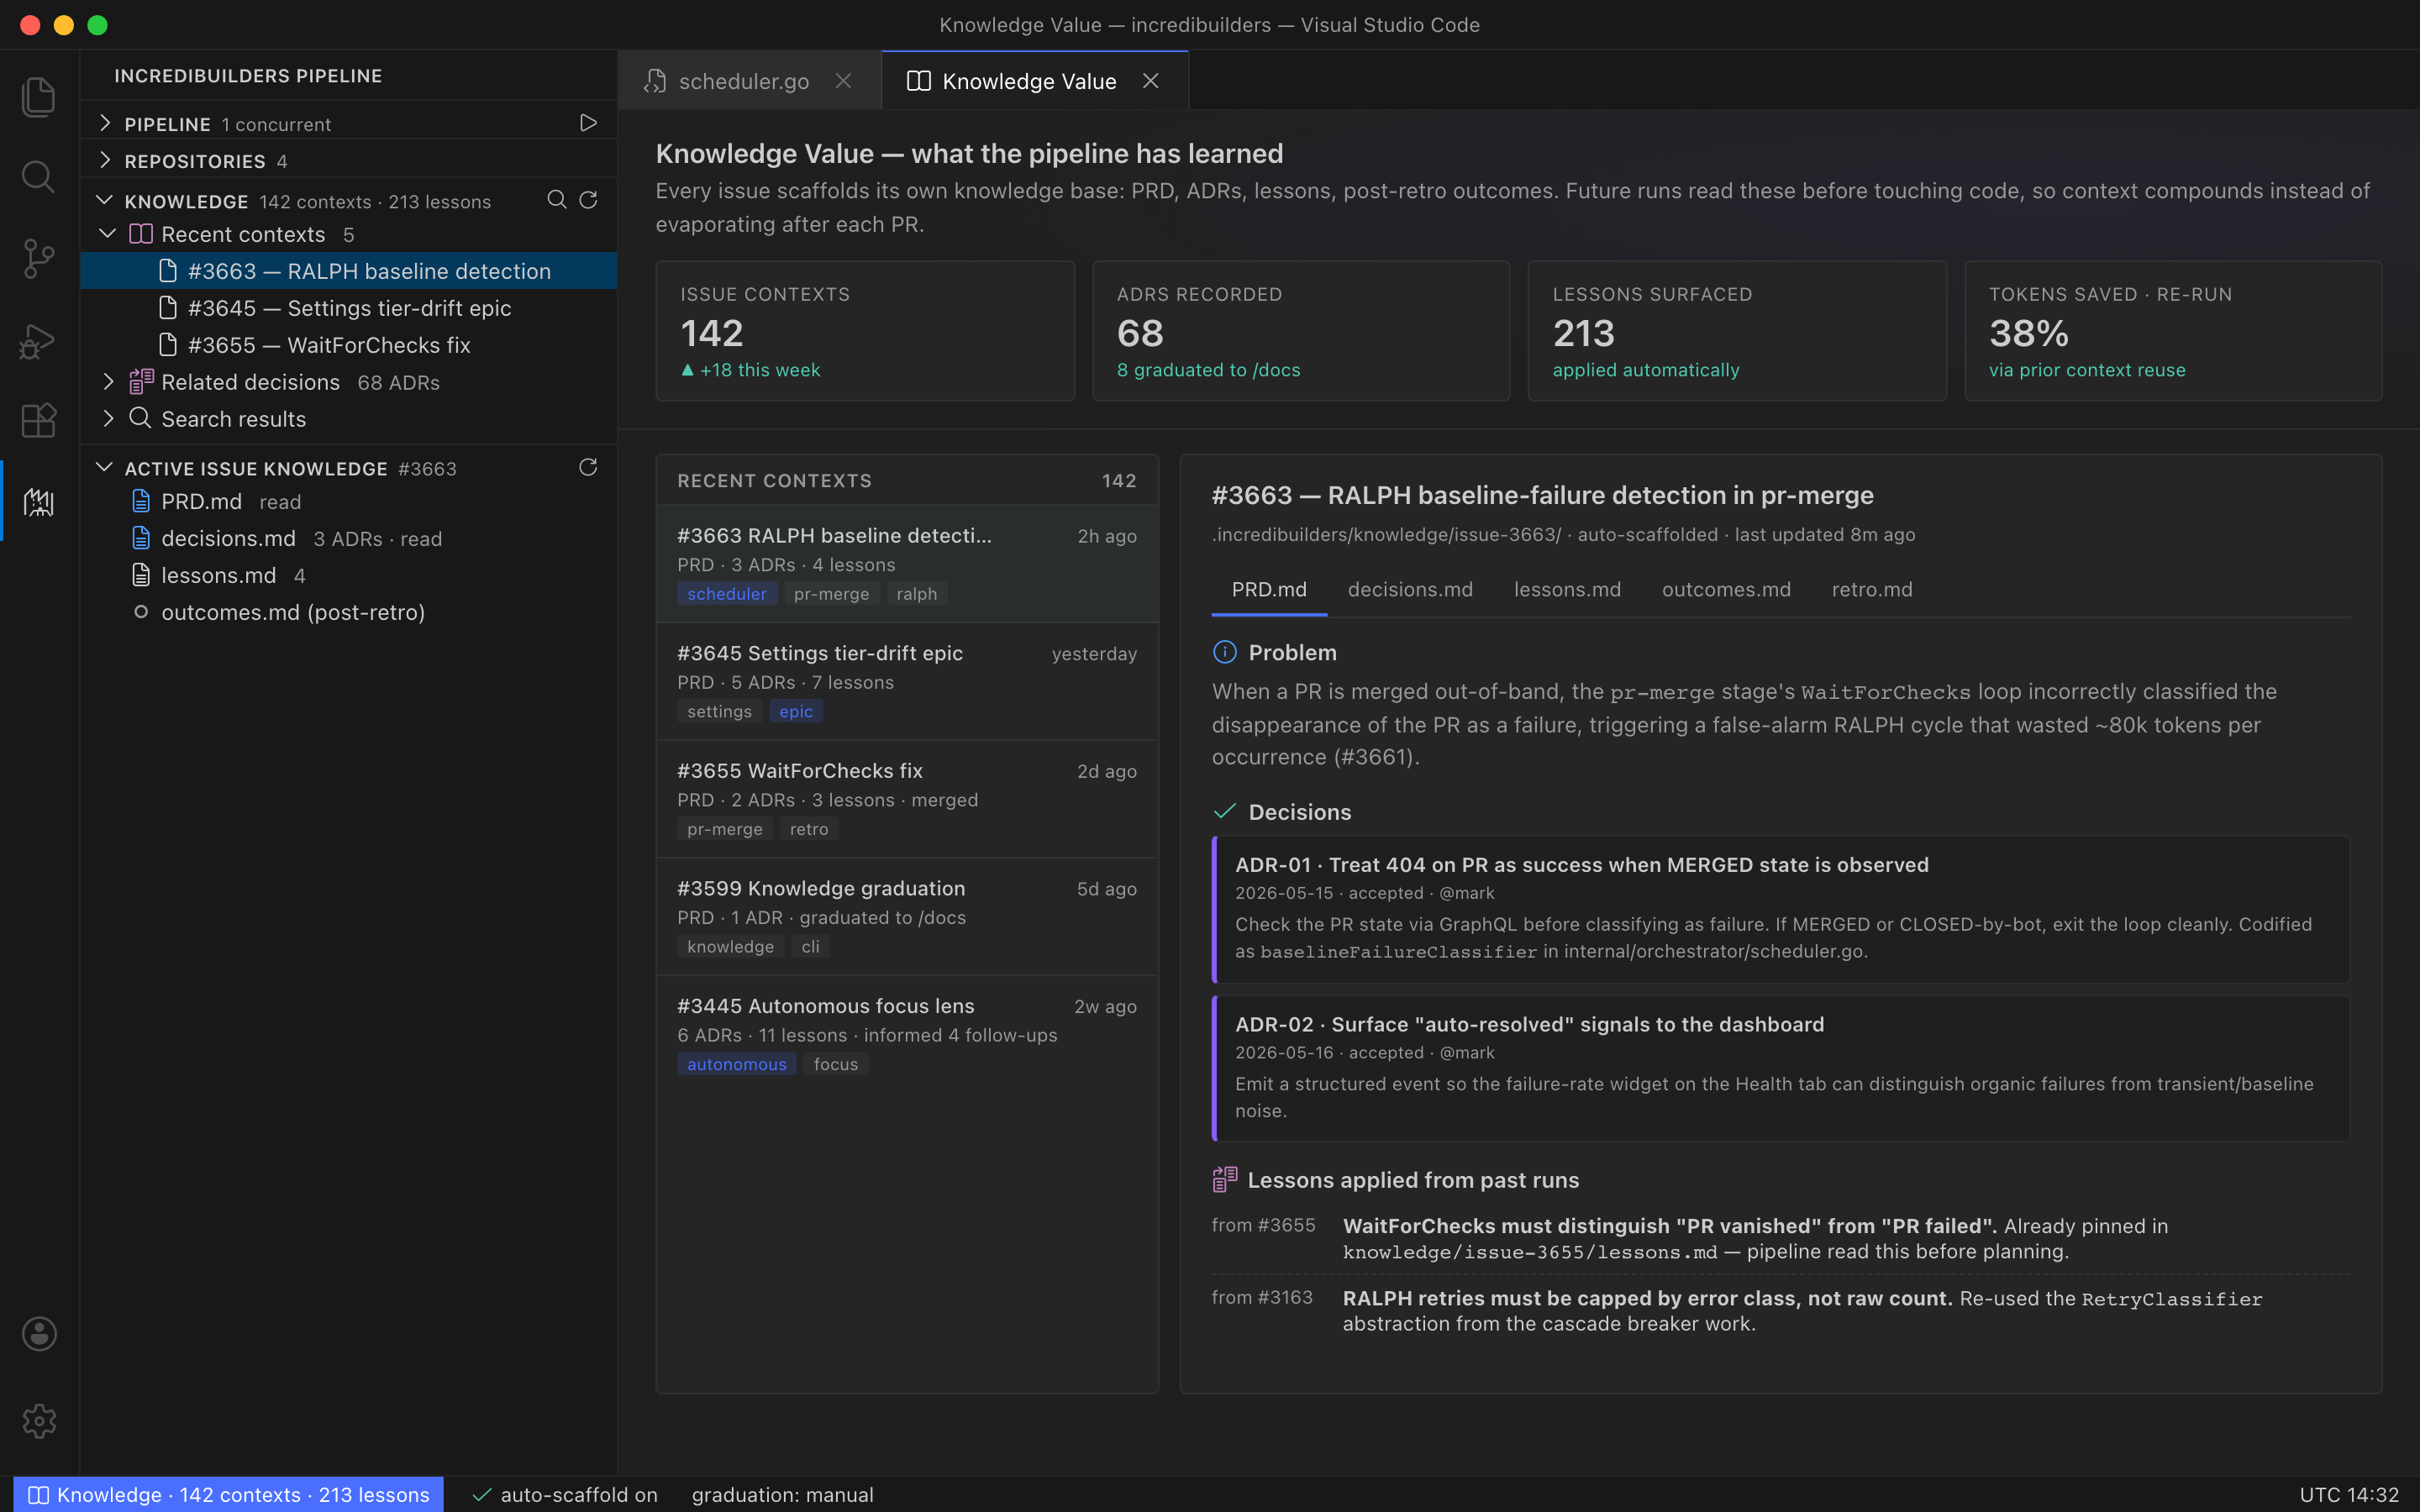Click the Tokens Saved 38% stat card
The width and height of the screenshot is (2420, 1512).
(x=2173, y=331)
